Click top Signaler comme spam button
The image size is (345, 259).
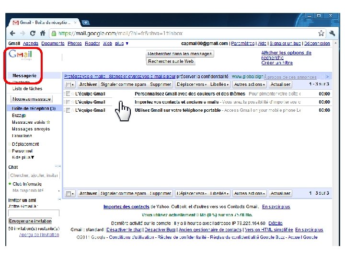pos(123,84)
